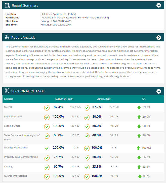Click the June 1, 2025 column header
The image size is (166, 183).
pos(104,99)
